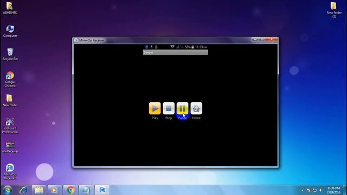This screenshot has height=195, width=347.
Task: Open the WinReceiver desktop icon
Action: 10,147
